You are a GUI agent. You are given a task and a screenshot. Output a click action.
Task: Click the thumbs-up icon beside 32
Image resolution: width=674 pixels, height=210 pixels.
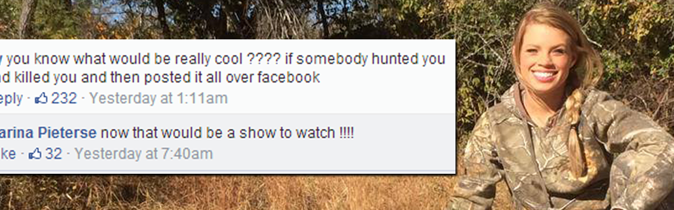tap(35, 154)
